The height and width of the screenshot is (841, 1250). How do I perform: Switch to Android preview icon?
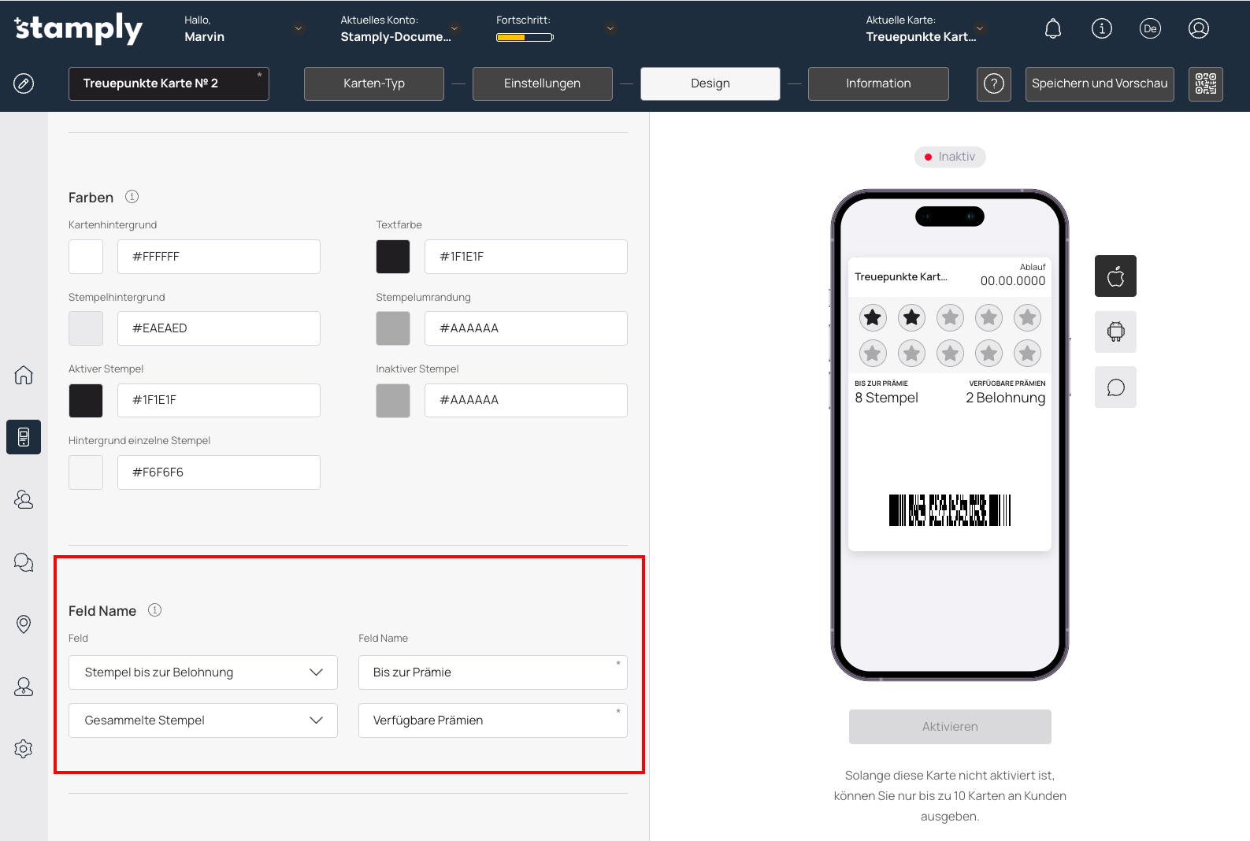point(1115,332)
